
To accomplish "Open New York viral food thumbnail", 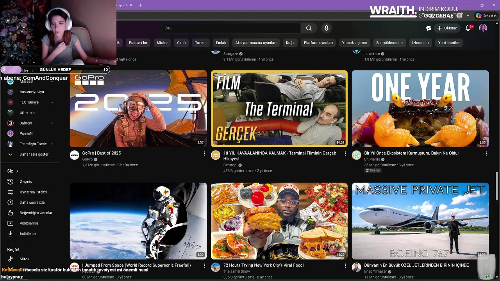I will (x=279, y=221).
